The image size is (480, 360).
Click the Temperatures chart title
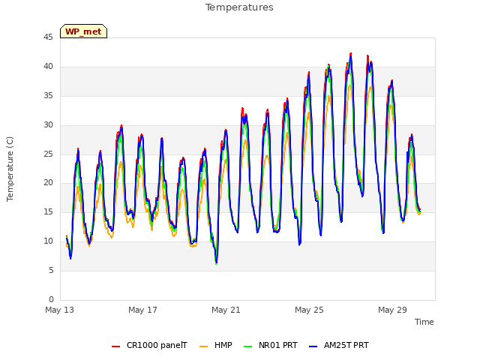[239, 7]
